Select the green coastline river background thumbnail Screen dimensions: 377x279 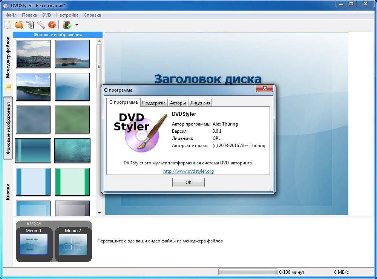[x=33, y=87]
